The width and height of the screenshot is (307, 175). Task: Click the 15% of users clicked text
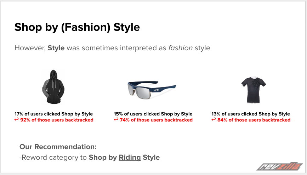(x=153, y=114)
